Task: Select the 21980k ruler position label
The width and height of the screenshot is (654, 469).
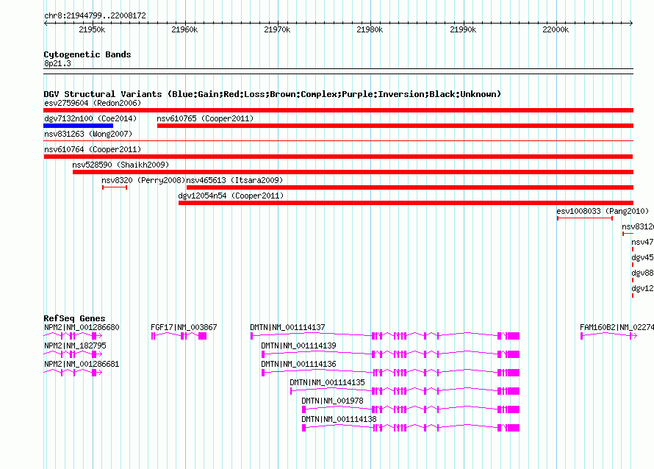Action: click(370, 29)
